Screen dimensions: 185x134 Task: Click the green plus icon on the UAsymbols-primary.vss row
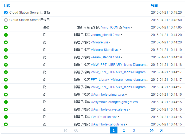point(6,95)
